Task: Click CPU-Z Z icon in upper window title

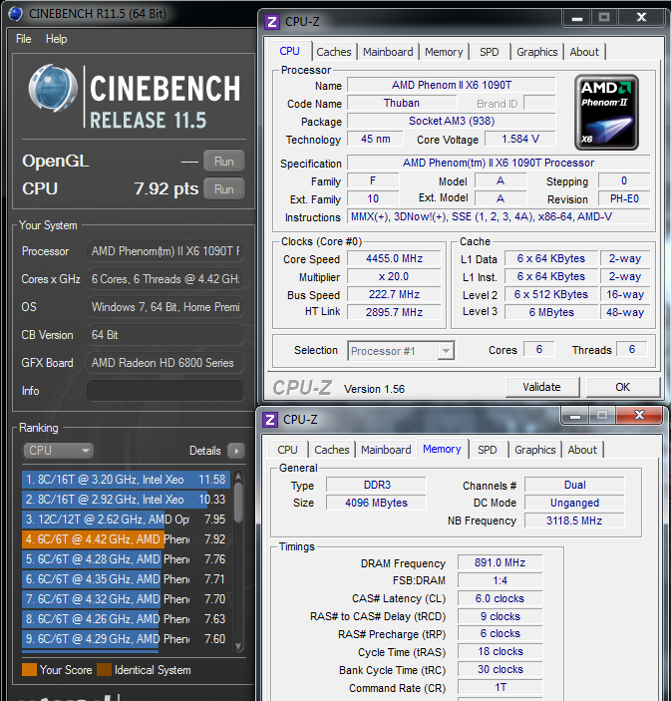Action: pyautogui.click(x=272, y=22)
